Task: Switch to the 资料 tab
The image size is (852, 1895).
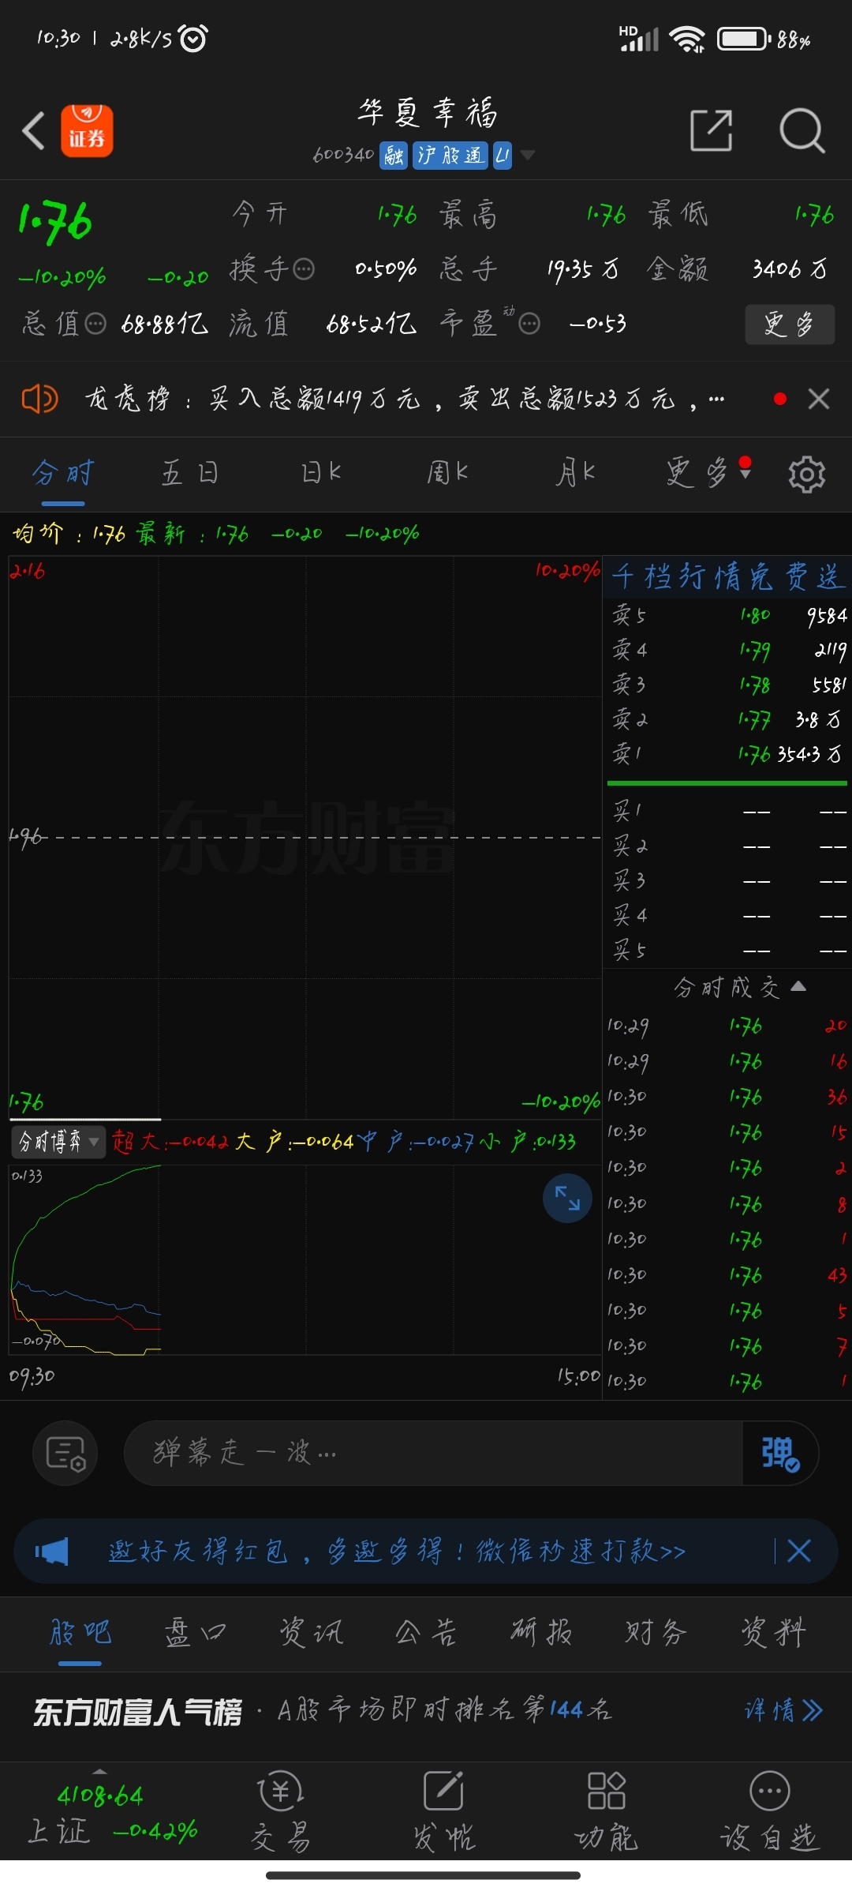Action: point(773,1632)
